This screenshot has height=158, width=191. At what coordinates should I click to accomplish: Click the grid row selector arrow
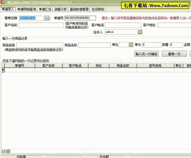point(3,70)
